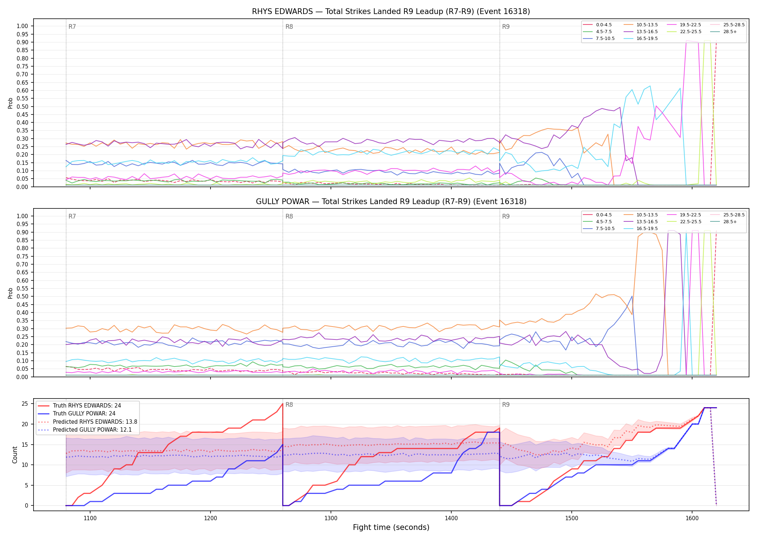The image size is (757, 540).
Task: Click the 1600 x-axis tick label
Action: 692,518
